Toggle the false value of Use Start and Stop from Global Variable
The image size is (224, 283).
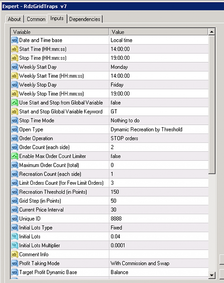coord(159,103)
